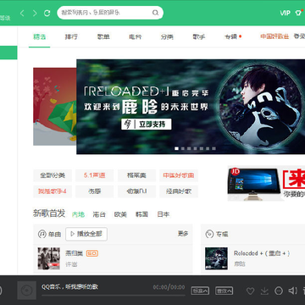Mute with the volume speaker icon
Viewport: 305px width, 305px height.
tap(292, 291)
